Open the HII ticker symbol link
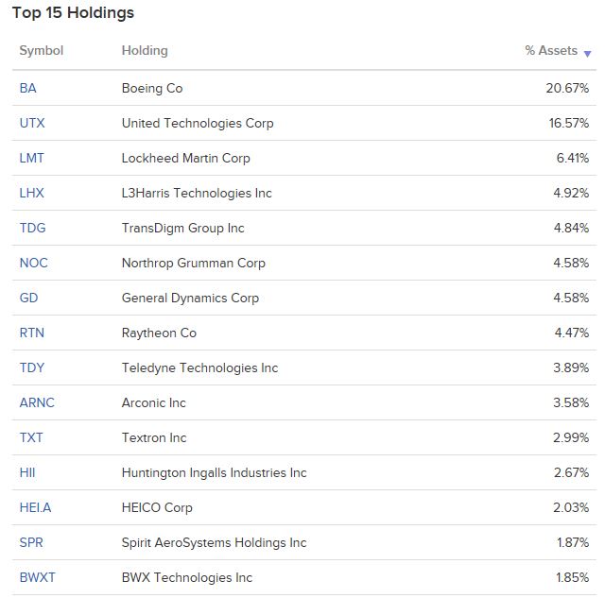The width and height of the screenshot is (605, 598). coord(27,472)
